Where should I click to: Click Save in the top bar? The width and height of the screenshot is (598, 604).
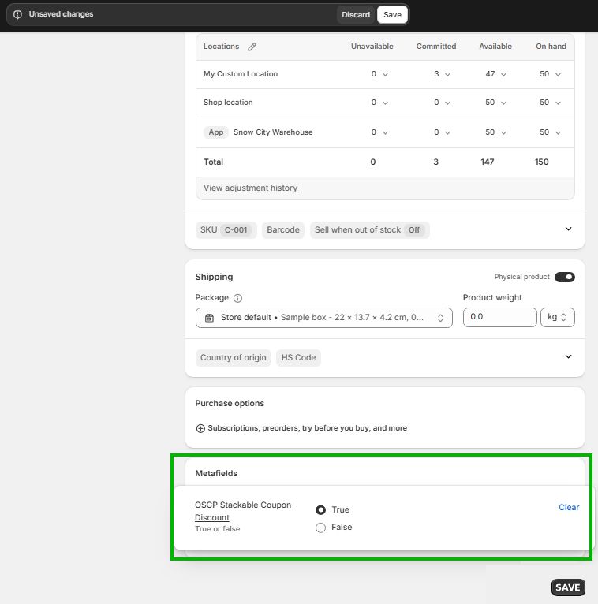coord(392,14)
